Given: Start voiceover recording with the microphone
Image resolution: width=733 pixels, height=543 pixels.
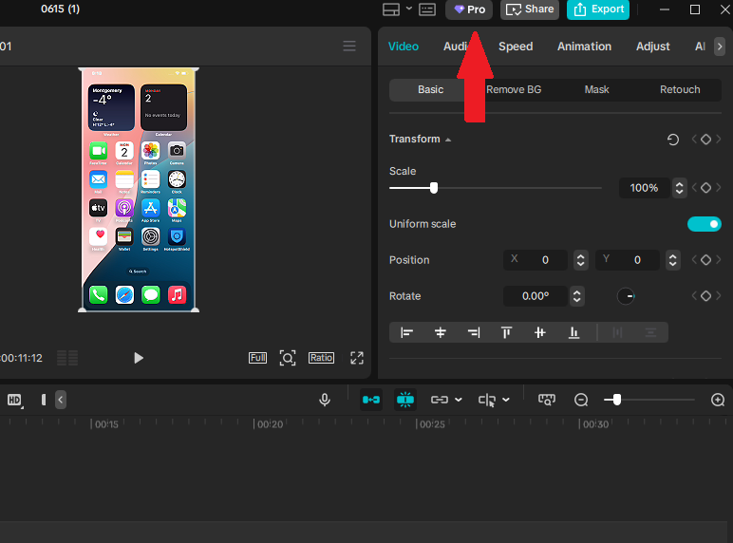Looking at the screenshot, I should (x=325, y=400).
